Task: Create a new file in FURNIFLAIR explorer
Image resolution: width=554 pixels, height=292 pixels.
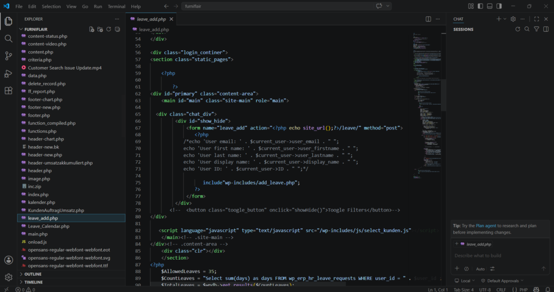Action: (91, 29)
